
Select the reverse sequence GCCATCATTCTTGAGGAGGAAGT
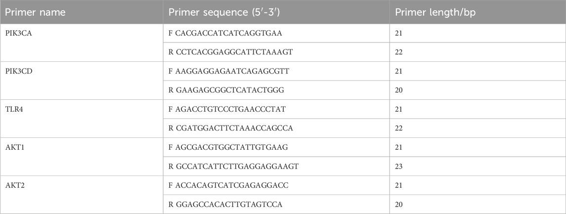(x=237, y=167)
